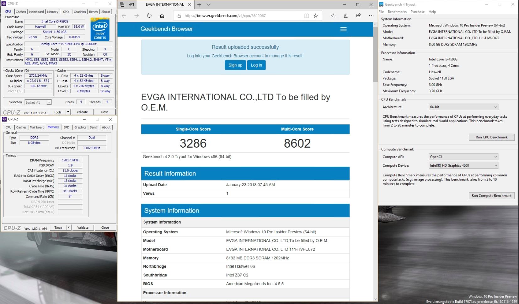Open tabs you've set aside
The image size is (519, 304).
point(122,5)
